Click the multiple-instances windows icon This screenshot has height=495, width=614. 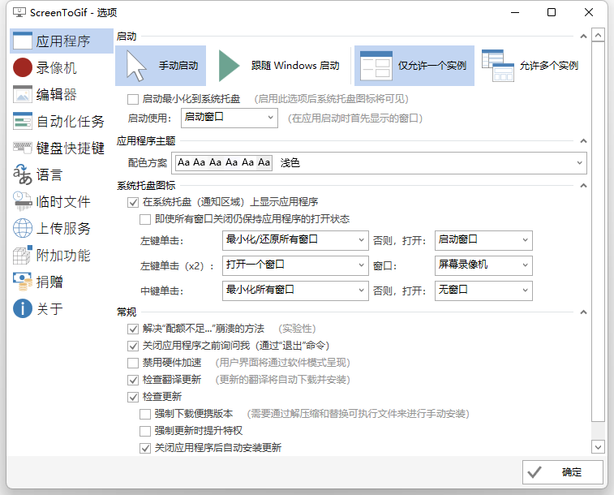[497, 66]
